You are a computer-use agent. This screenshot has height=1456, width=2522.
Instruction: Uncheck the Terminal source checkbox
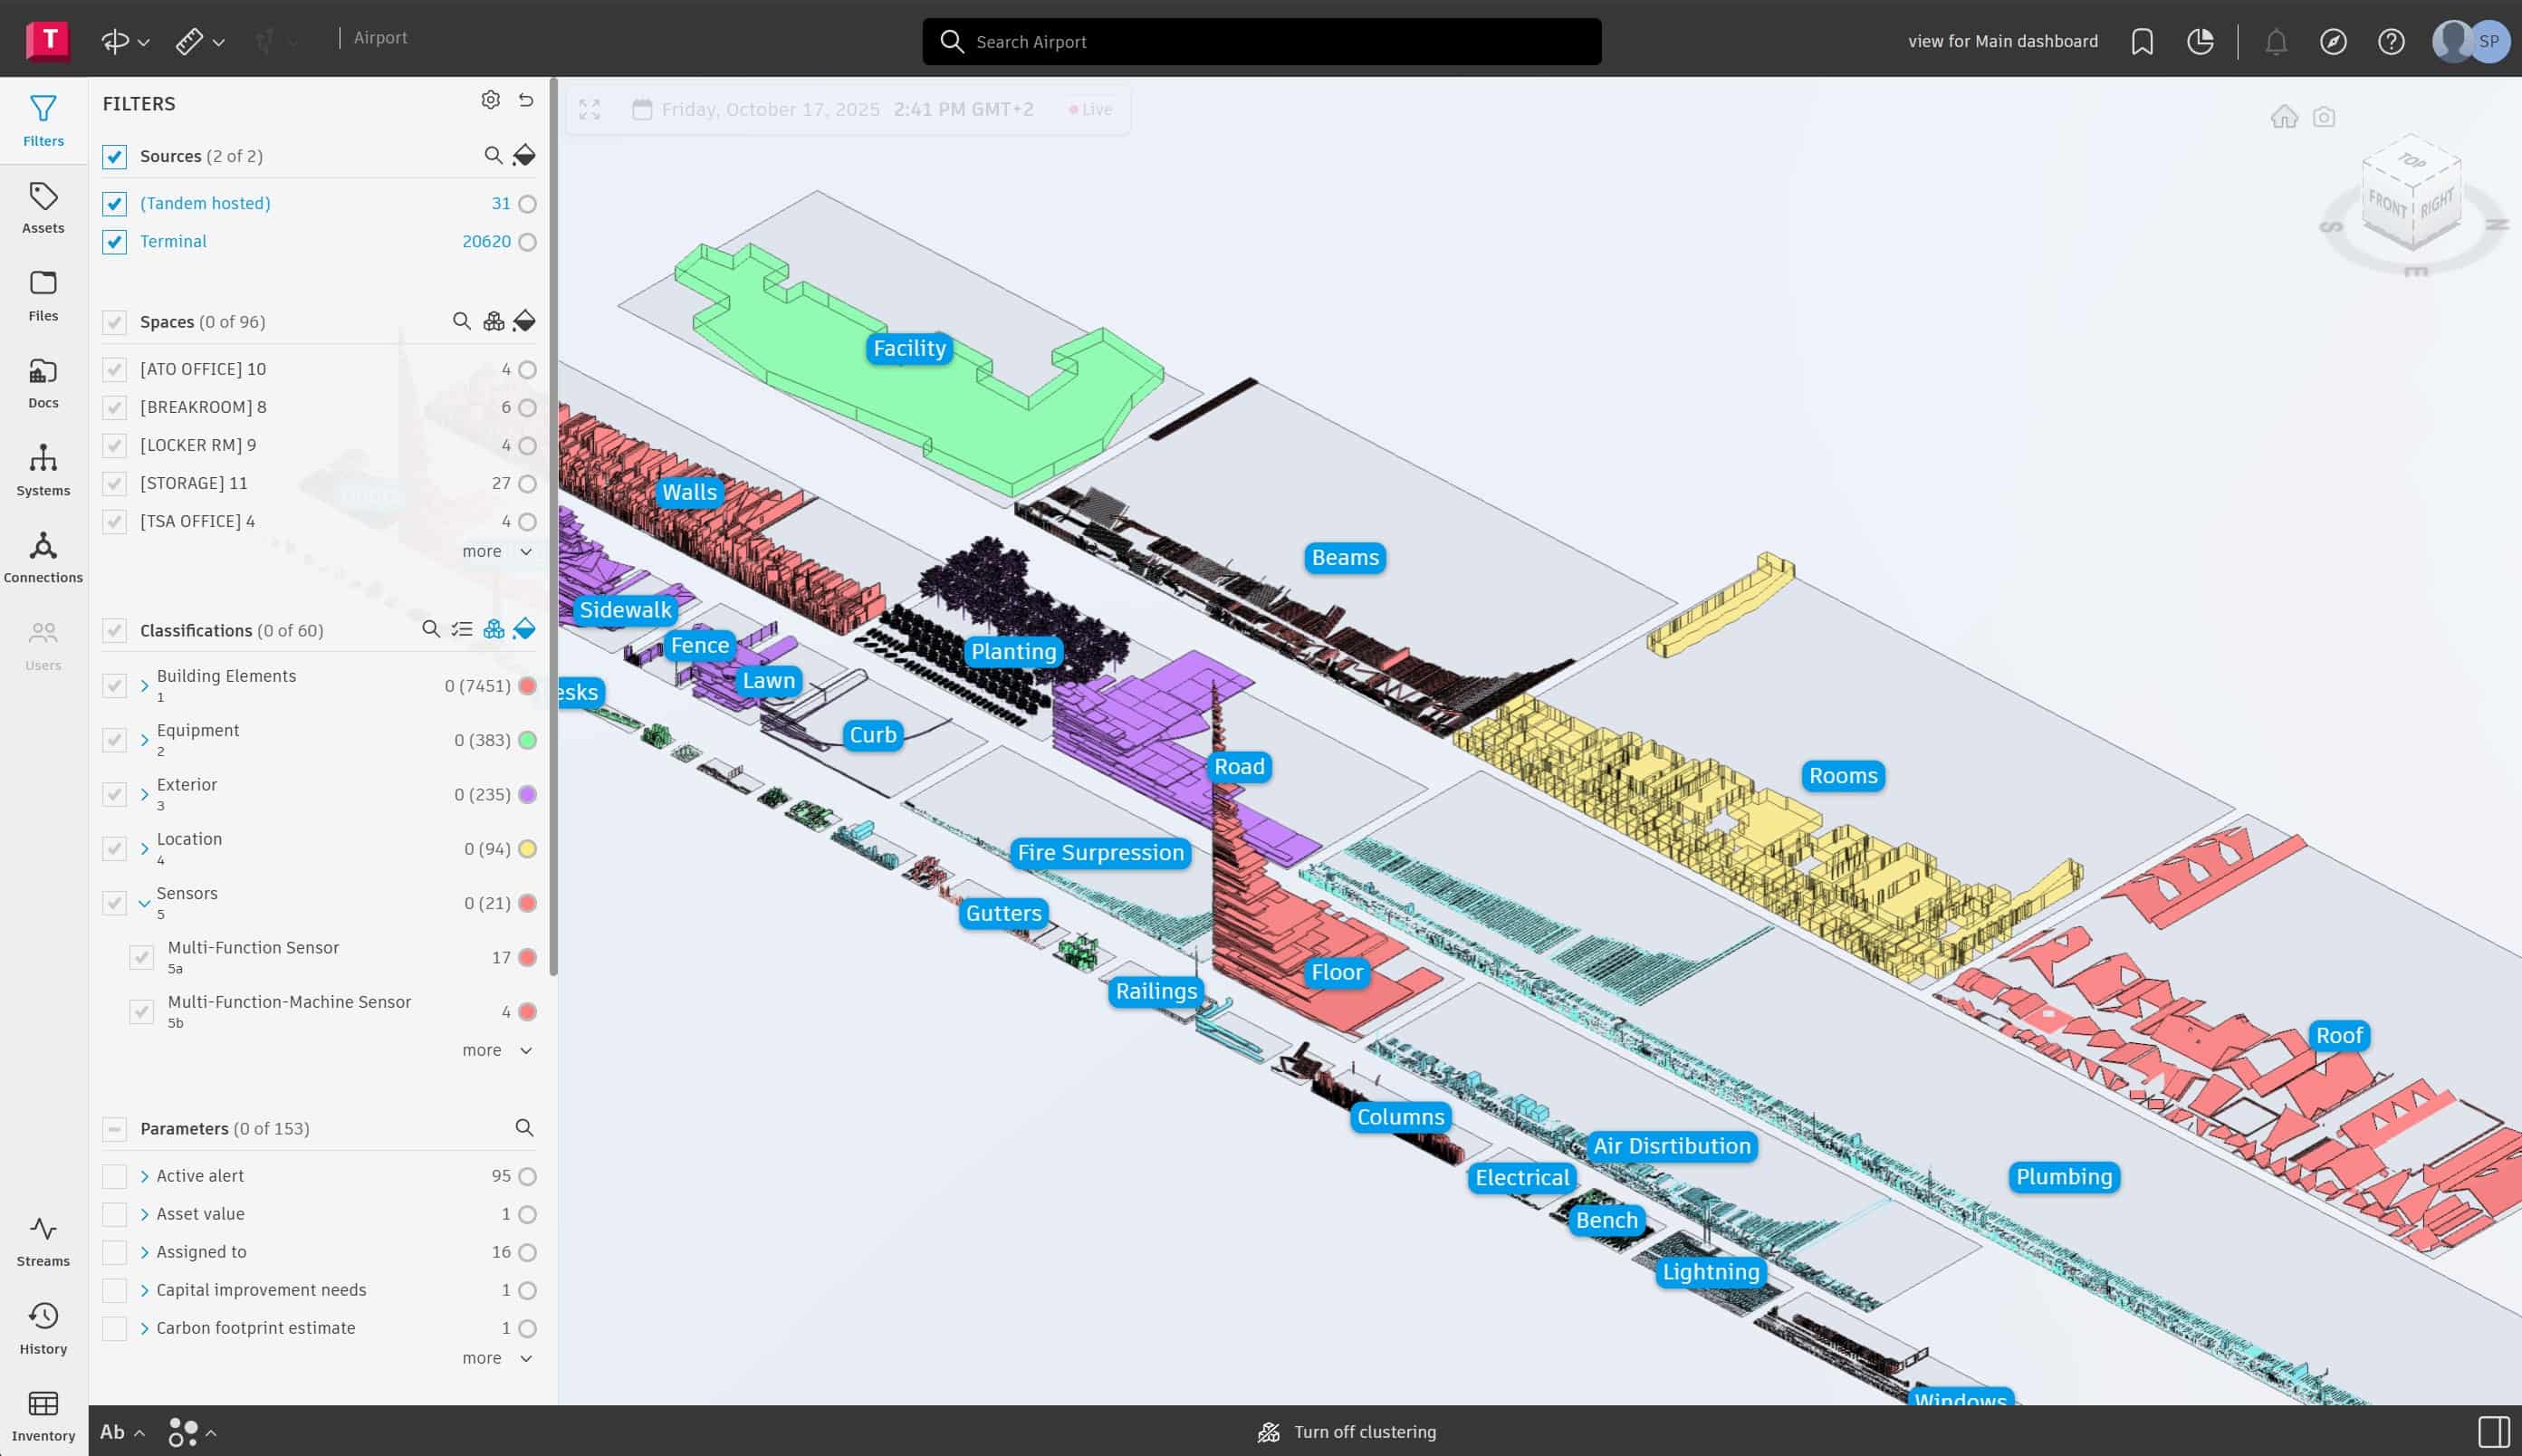point(115,242)
